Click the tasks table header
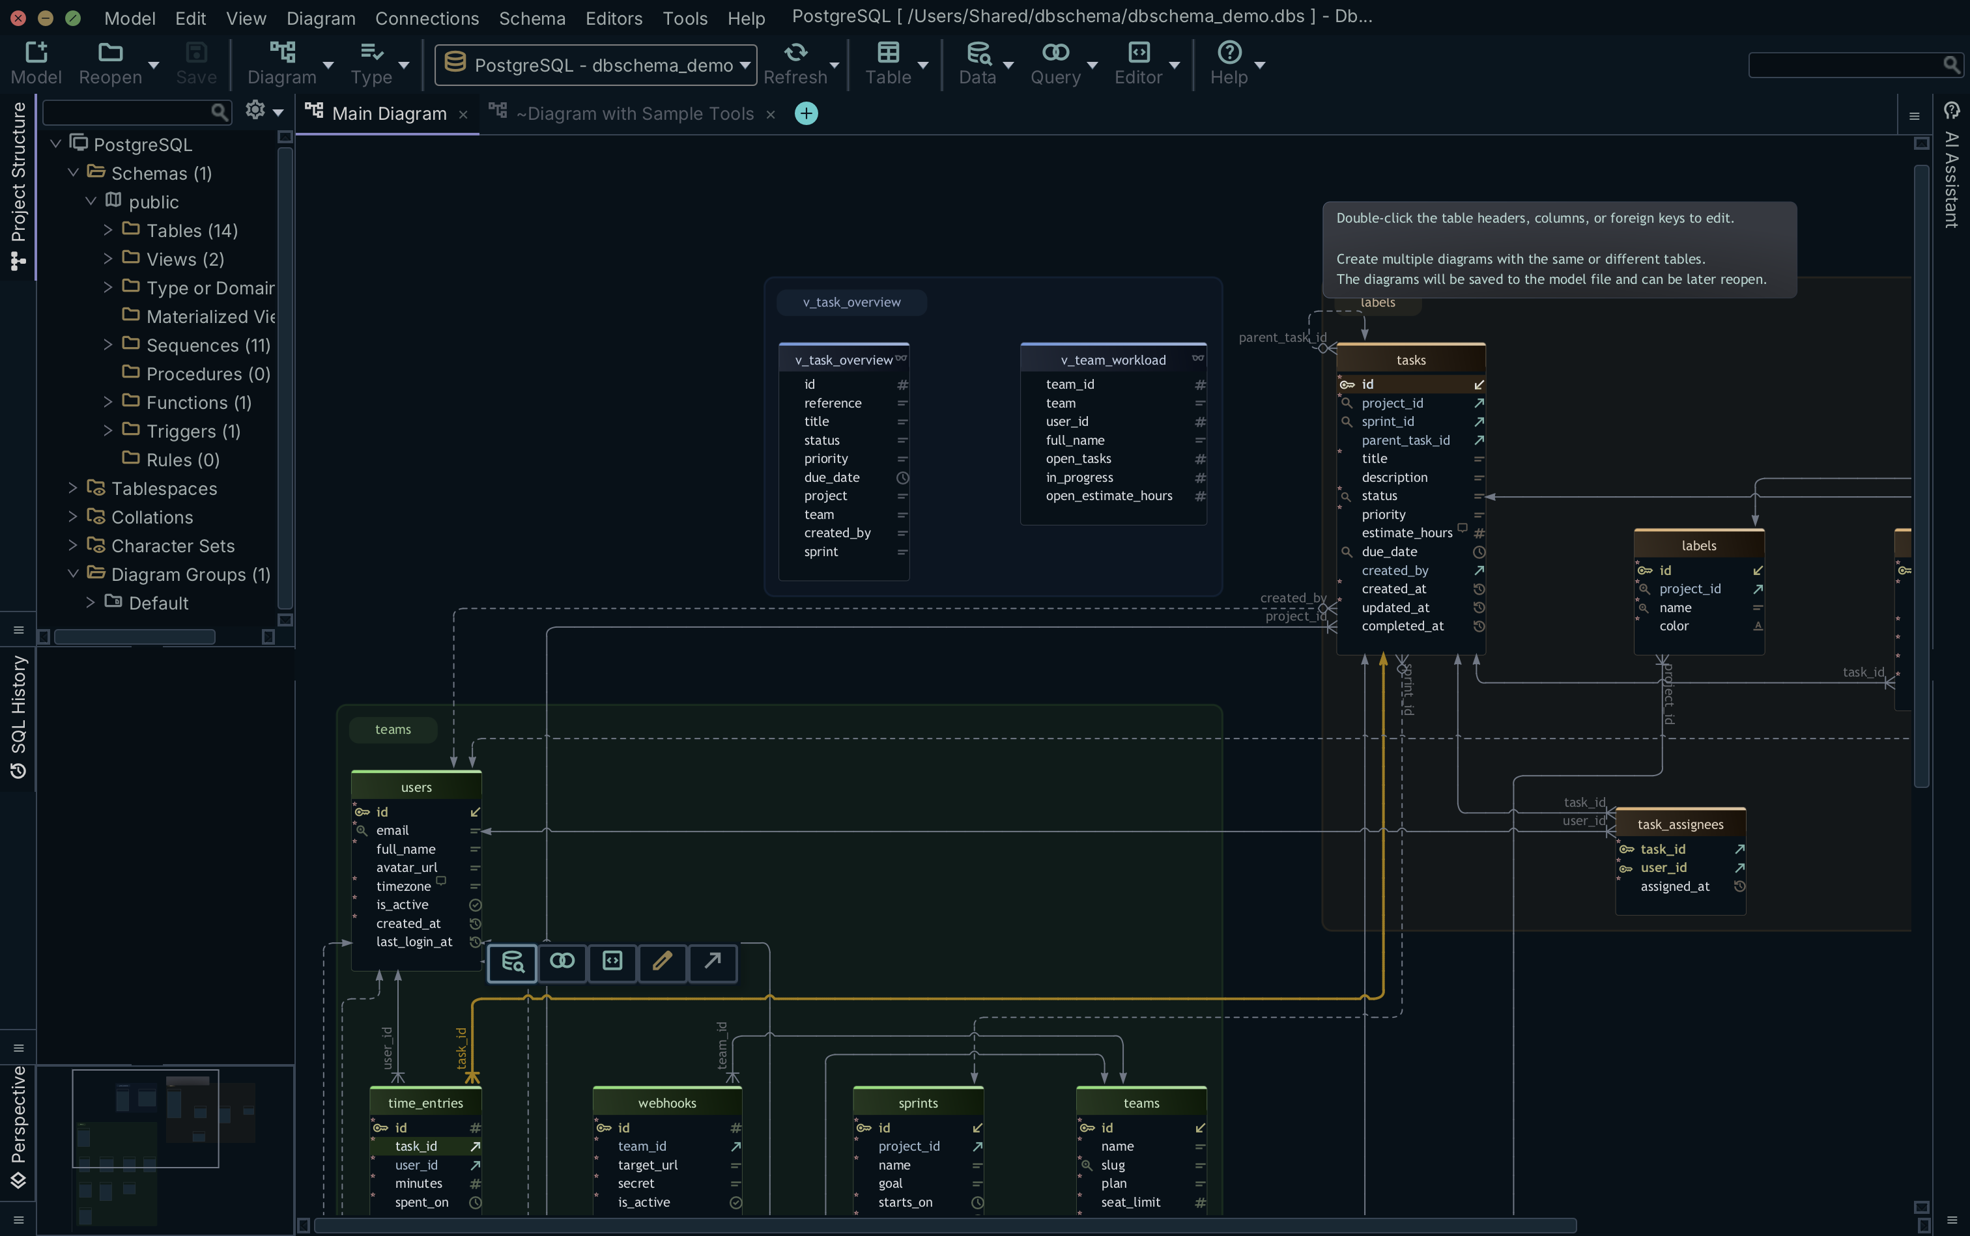This screenshot has height=1236, width=1970. click(x=1410, y=359)
